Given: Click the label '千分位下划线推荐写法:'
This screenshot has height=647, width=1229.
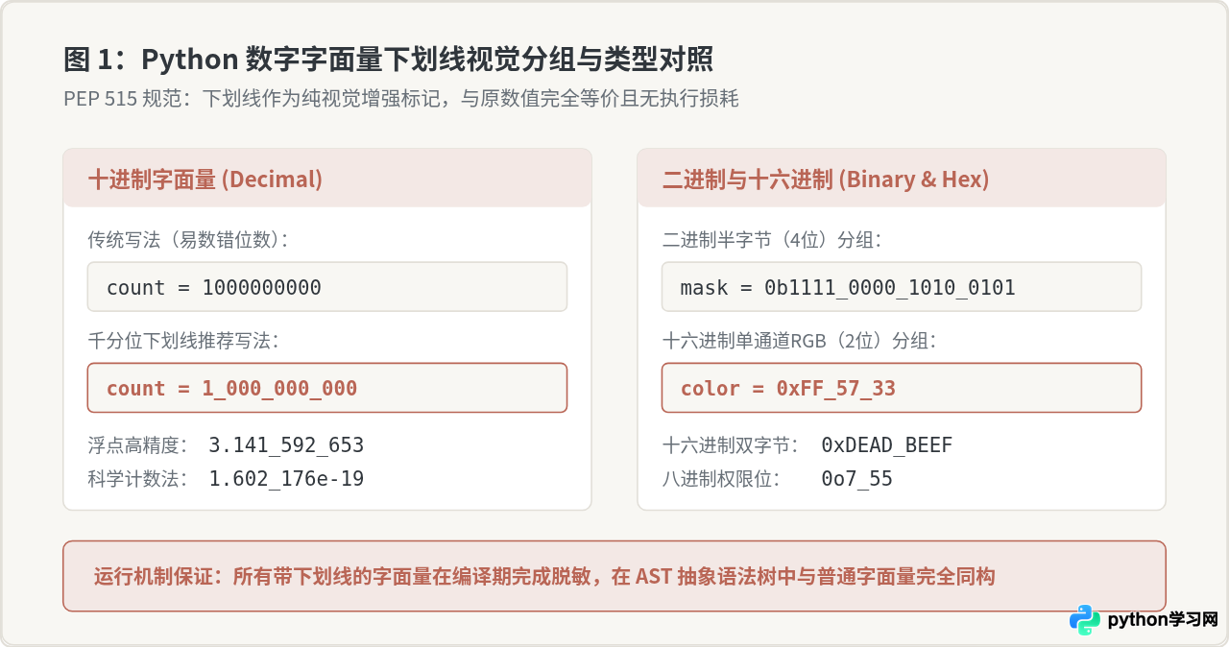Looking at the screenshot, I should [x=184, y=341].
